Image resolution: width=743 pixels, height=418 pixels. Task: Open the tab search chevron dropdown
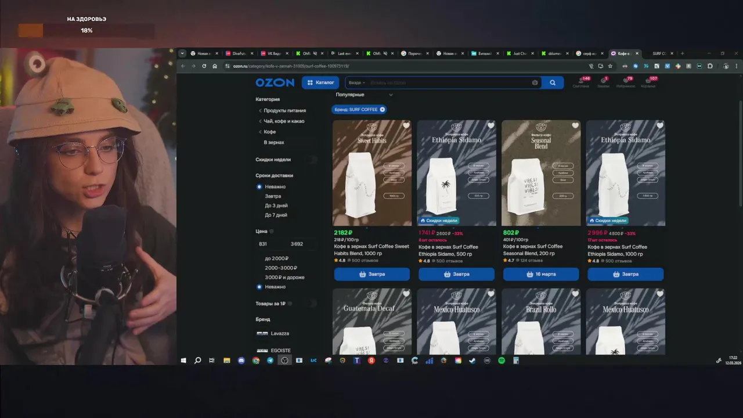click(x=182, y=53)
